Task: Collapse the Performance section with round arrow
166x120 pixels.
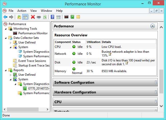Action: [x=152, y=26]
